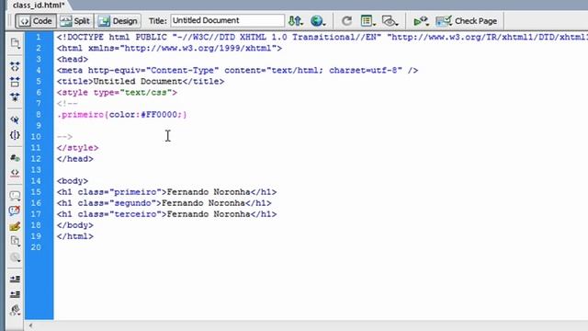The height and width of the screenshot is (331, 588).
Task: Open the Validate Markup menu
Action: pos(421,21)
